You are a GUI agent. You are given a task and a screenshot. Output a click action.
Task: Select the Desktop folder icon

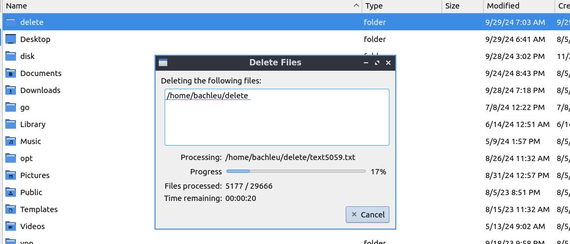coord(11,39)
